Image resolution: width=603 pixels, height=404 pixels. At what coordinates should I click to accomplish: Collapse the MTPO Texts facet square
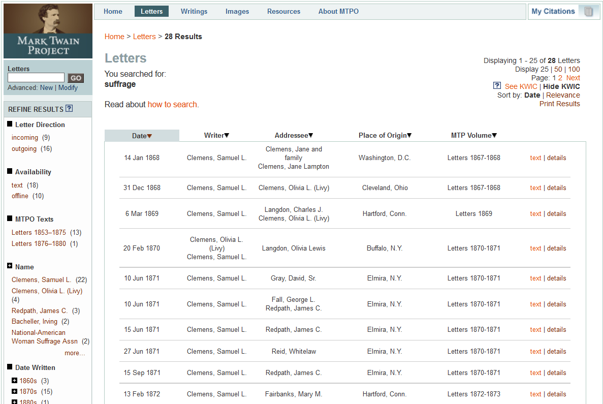point(10,218)
